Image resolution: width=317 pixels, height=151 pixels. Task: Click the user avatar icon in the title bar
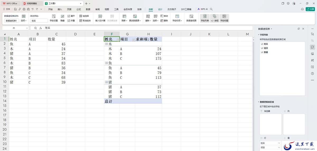point(294,3)
